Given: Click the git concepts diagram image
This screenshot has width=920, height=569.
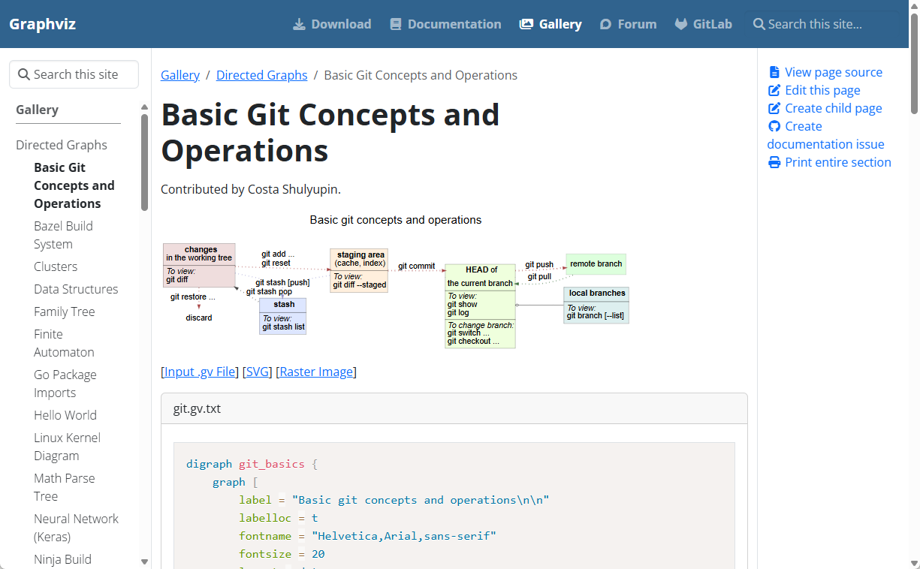Looking at the screenshot, I should coord(396,282).
